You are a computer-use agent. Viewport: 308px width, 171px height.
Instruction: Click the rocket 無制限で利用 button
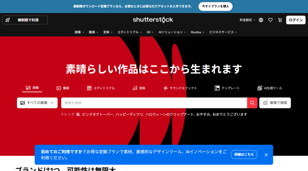coord(25,20)
